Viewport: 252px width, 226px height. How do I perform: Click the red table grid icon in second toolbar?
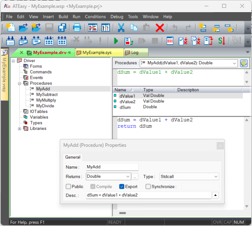pyautogui.click(x=170, y=41)
